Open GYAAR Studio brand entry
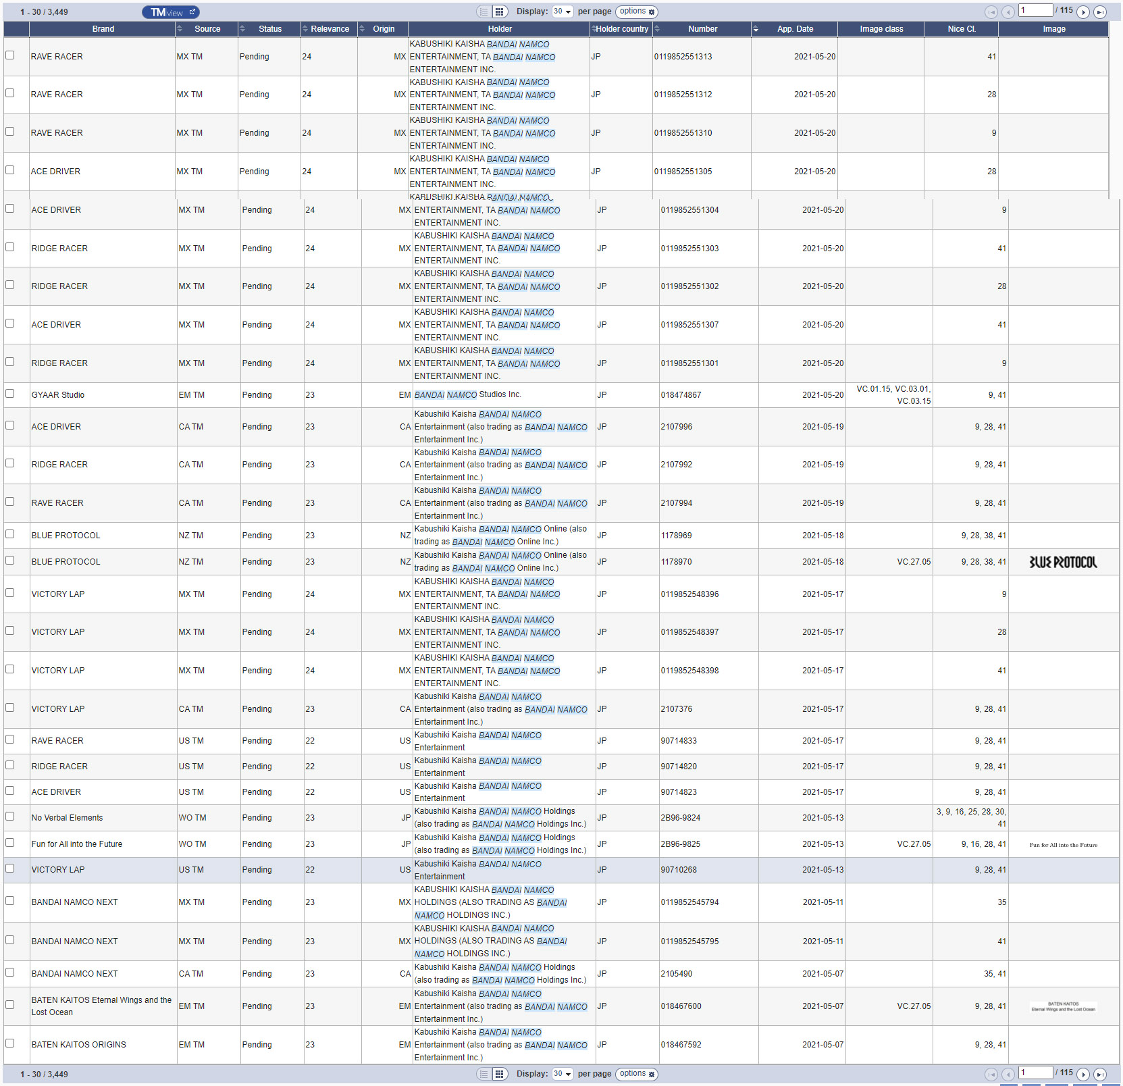 tap(58, 395)
